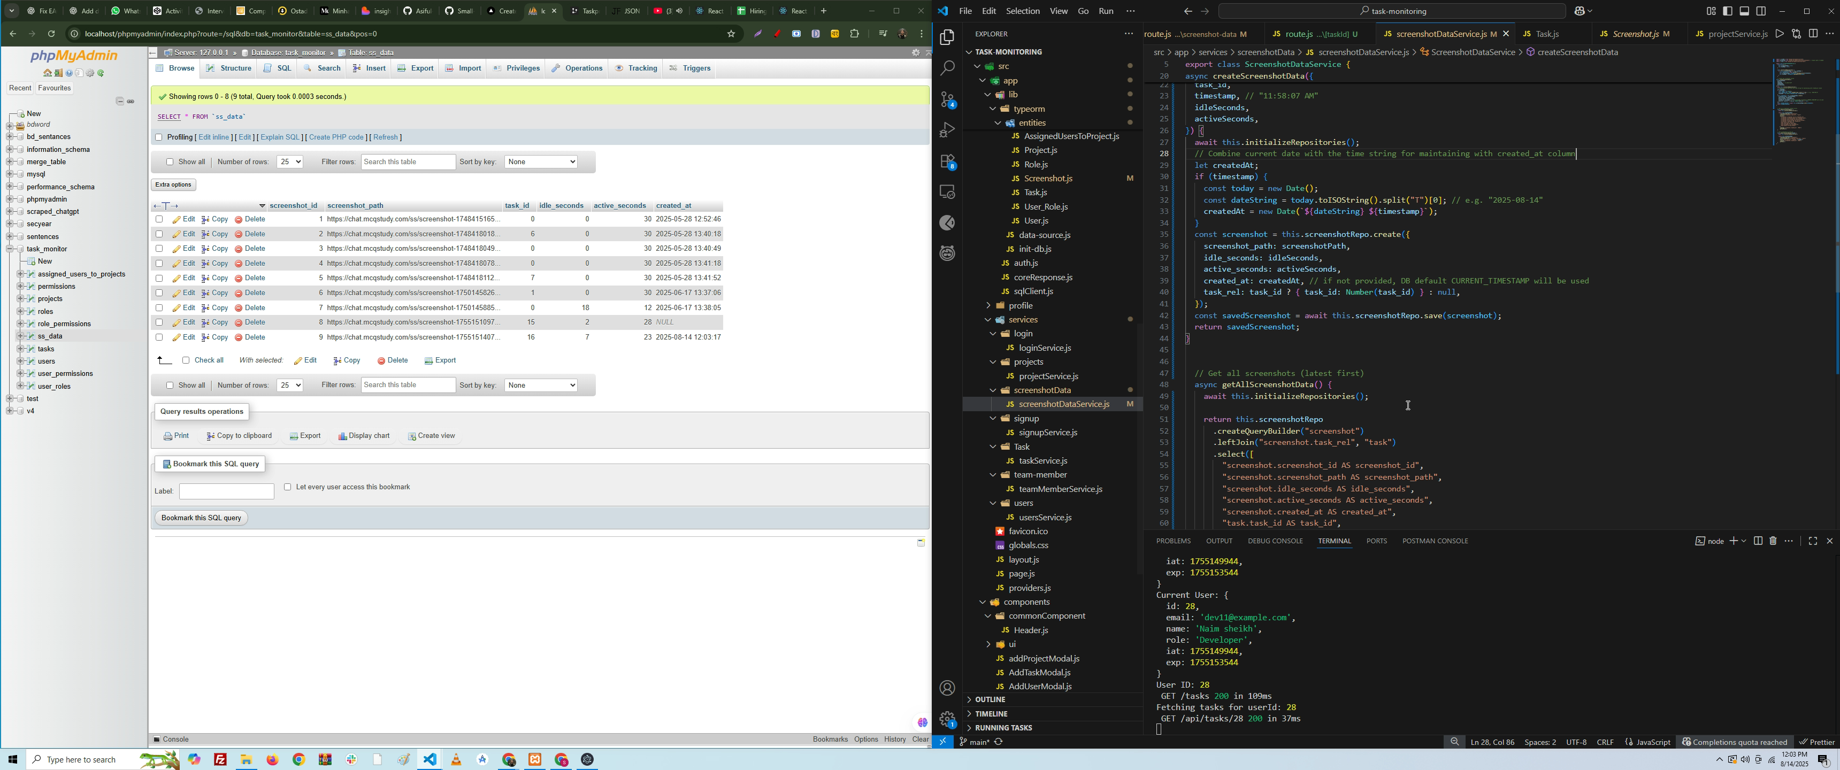
Task: Open the top Sort by key dropdown
Action: pos(541,162)
